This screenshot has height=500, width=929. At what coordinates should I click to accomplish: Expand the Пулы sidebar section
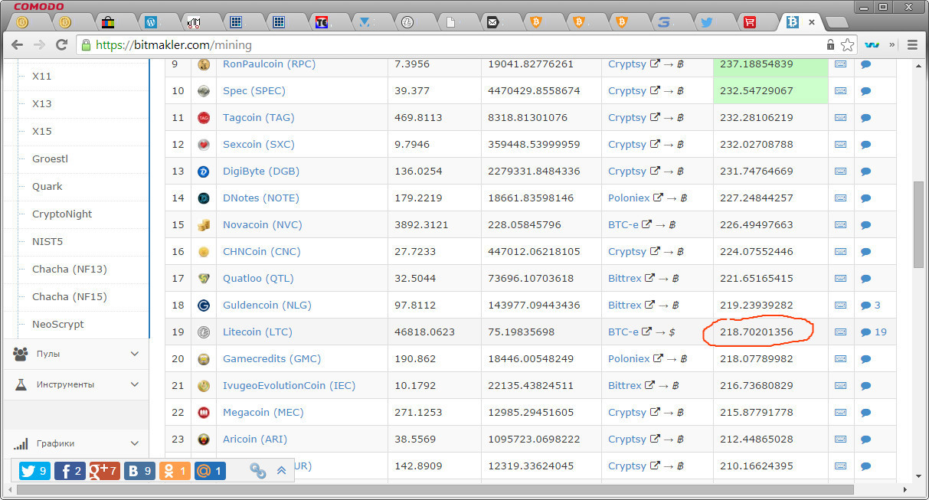click(x=77, y=354)
